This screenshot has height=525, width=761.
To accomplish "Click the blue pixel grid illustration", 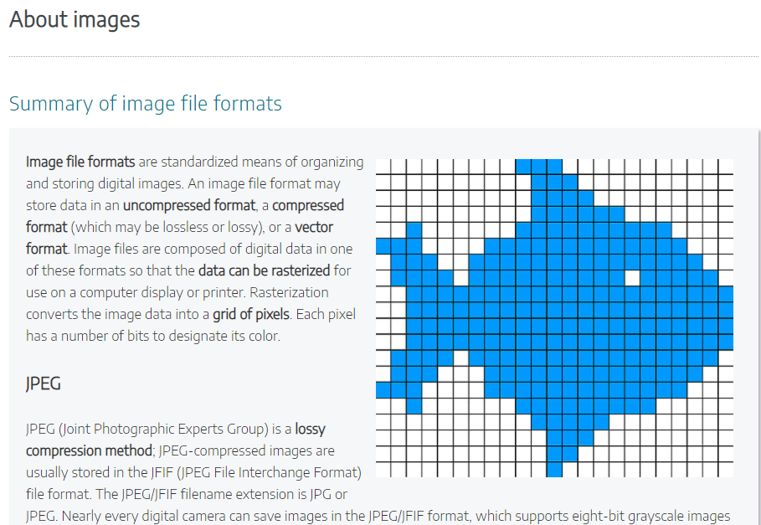I will pyautogui.click(x=554, y=318).
